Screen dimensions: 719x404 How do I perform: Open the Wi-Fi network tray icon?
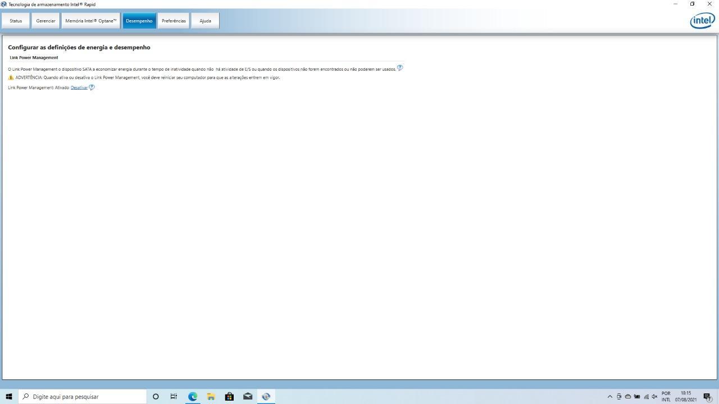tap(646, 397)
